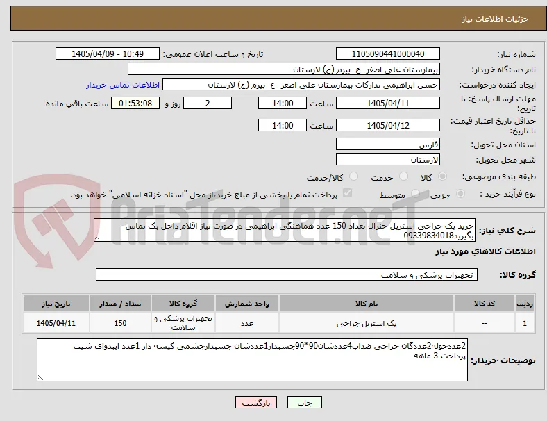This screenshot has width=547, height=421.
Task: Click the remaining time 01:53:08 field
Action: tap(135, 104)
